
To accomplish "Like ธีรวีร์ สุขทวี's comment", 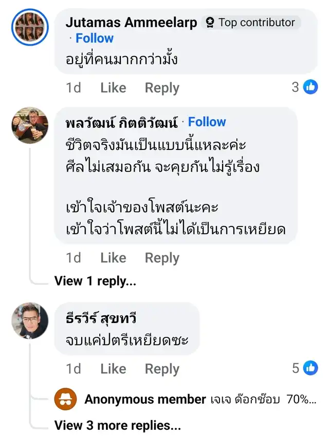I will tap(113, 369).
